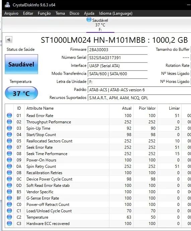This screenshot has height=231, width=191.
Task: Open the Função menu
Action: pos(44,13)
